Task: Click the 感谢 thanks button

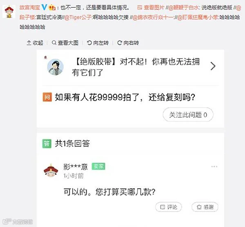Action: (205, 207)
